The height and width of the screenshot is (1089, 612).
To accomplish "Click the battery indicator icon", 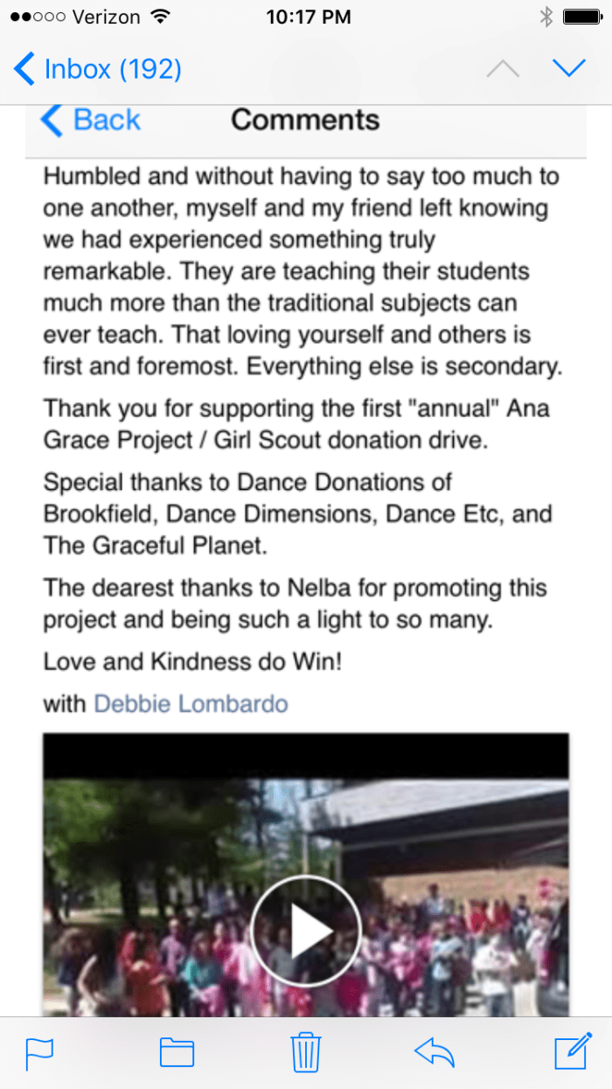I will pyautogui.click(x=581, y=17).
